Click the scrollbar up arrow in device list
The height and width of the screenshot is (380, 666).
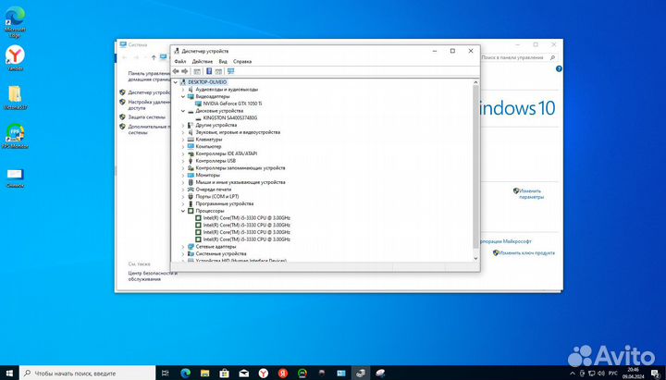(475, 82)
